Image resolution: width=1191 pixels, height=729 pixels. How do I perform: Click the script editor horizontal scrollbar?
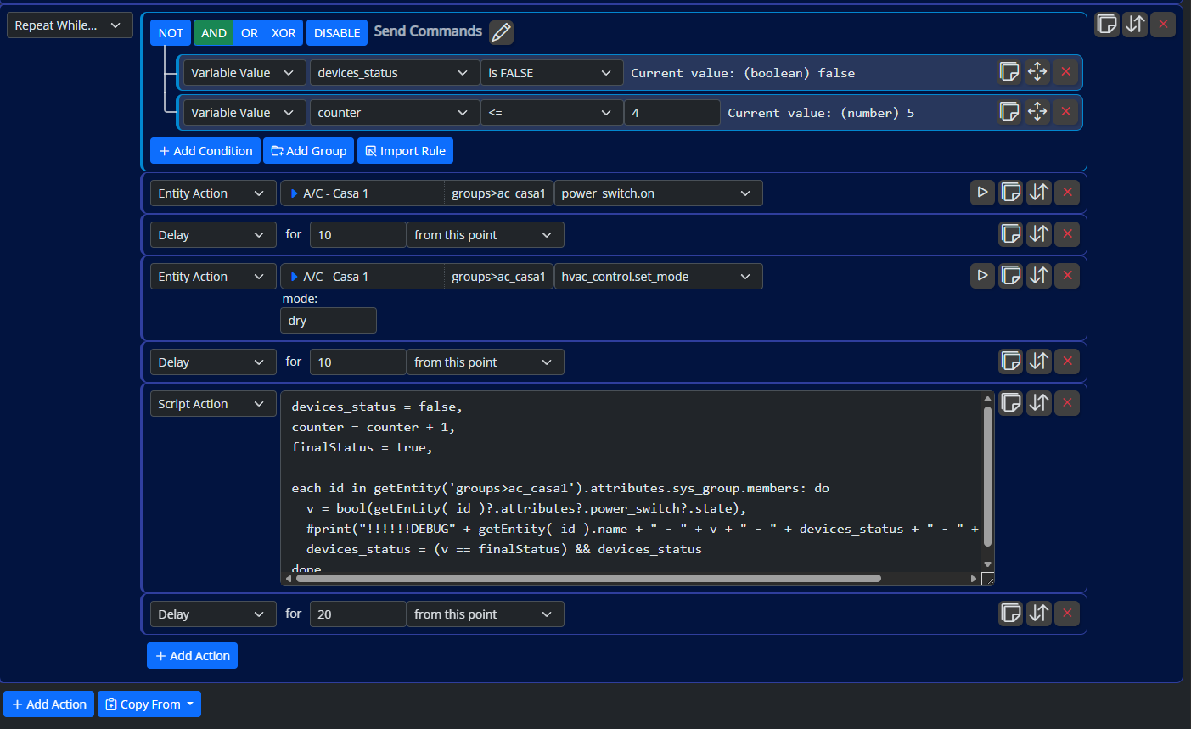(587, 579)
